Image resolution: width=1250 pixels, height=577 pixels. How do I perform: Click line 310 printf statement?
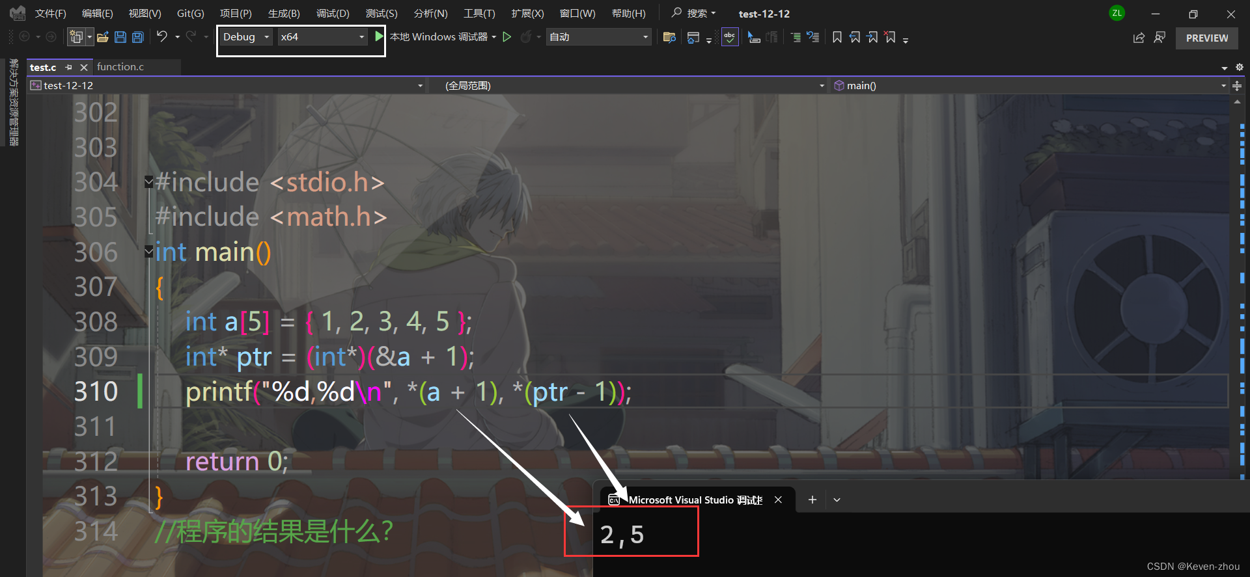tap(408, 392)
